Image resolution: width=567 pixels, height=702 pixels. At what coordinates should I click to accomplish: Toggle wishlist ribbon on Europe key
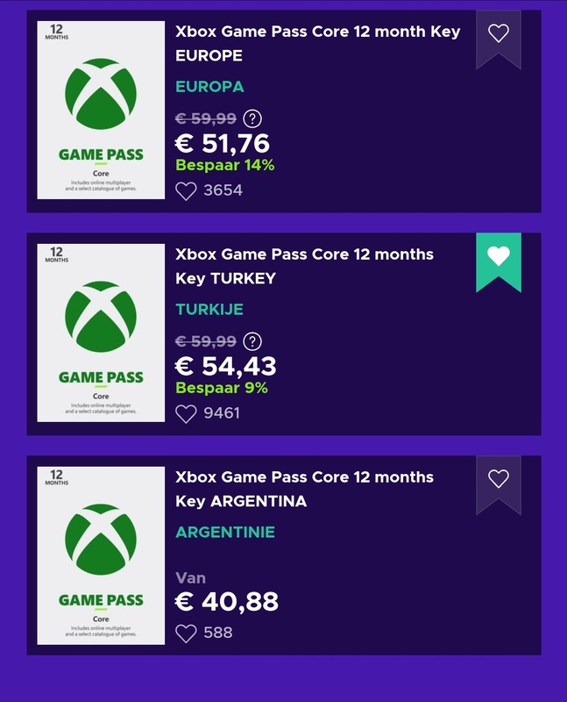click(498, 34)
